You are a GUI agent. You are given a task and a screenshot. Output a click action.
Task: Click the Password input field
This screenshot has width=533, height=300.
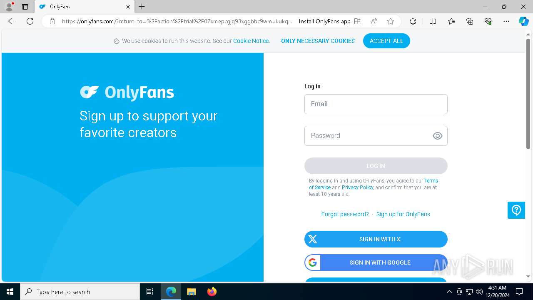click(376, 136)
